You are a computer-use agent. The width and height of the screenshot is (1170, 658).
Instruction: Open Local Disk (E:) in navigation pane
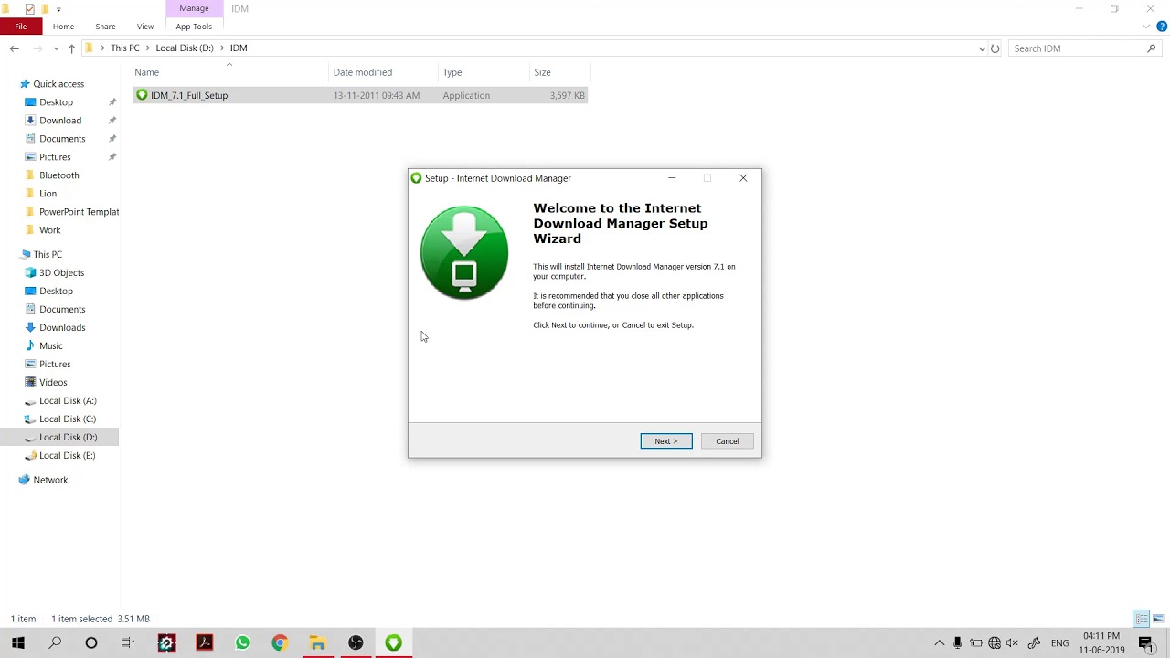click(67, 456)
